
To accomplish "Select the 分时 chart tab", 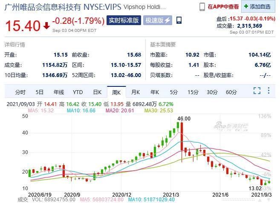I will point(20,92).
